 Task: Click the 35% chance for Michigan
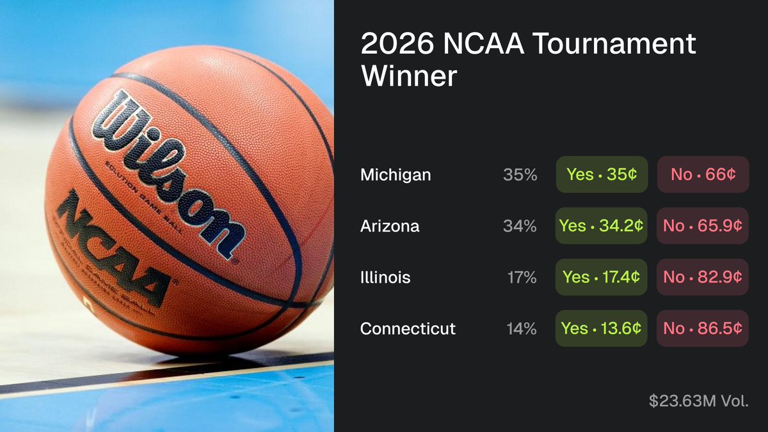[519, 175]
